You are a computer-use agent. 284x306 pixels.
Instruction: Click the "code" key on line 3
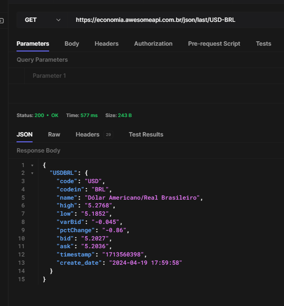coord(67,181)
